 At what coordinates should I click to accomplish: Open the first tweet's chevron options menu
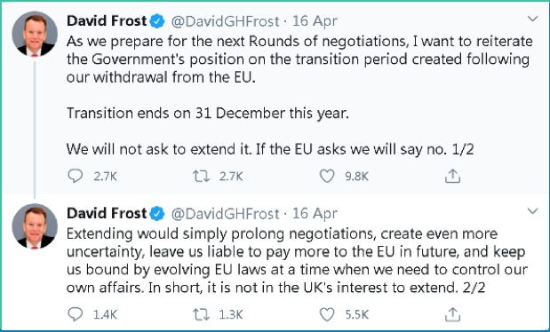pos(533,19)
